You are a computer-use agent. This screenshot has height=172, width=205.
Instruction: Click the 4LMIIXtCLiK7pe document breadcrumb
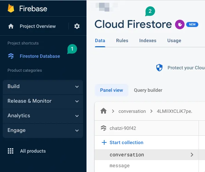[x=174, y=111]
